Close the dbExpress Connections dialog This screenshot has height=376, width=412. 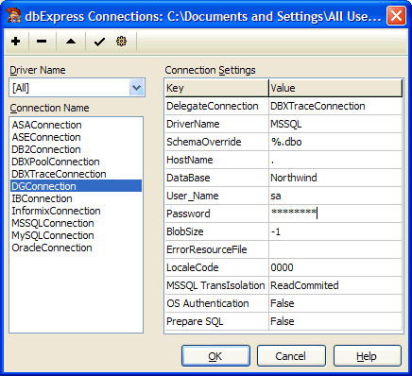[x=396, y=15]
